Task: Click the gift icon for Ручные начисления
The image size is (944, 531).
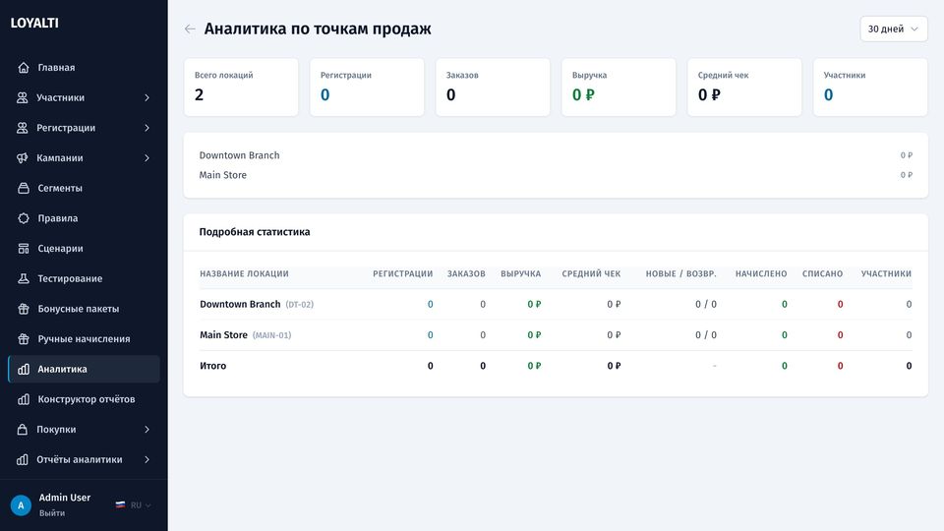Action: coord(24,338)
